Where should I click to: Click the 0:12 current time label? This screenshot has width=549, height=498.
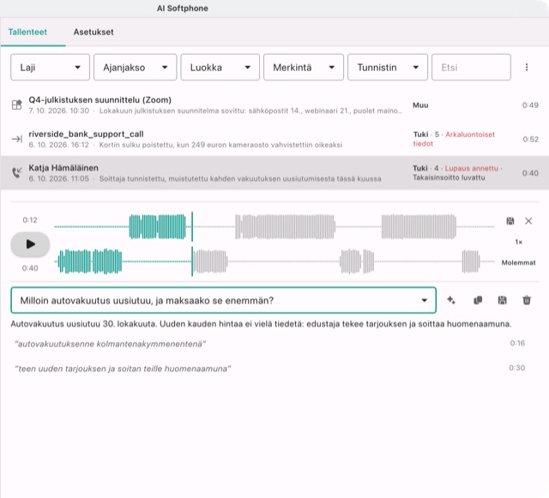point(30,219)
